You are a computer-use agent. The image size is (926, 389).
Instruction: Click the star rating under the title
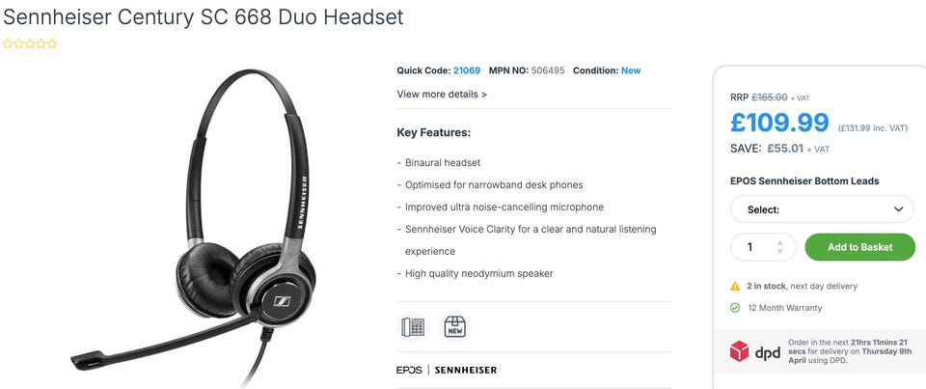pos(30,43)
